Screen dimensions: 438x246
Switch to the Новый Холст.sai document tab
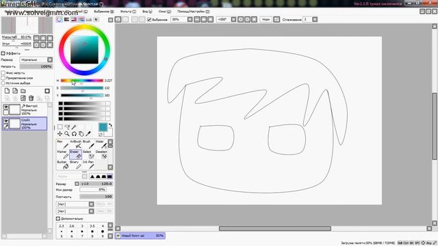[140, 236]
